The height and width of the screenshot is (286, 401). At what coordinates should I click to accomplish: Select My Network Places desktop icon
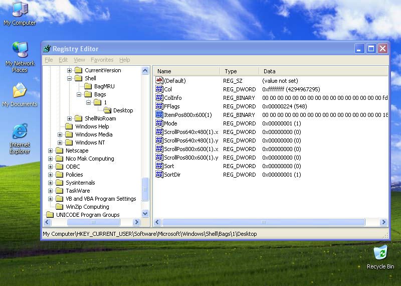(x=20, y=57)
